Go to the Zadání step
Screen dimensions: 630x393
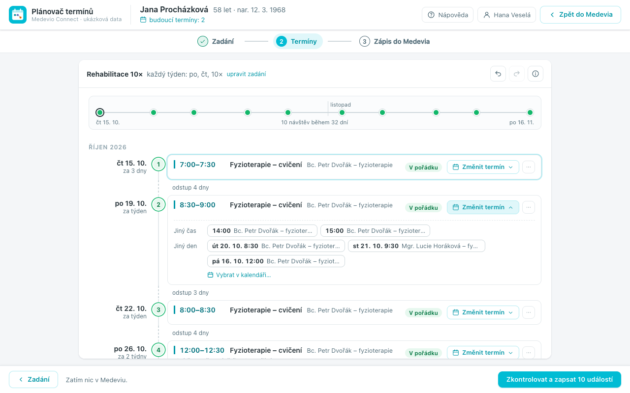[216, 41]
